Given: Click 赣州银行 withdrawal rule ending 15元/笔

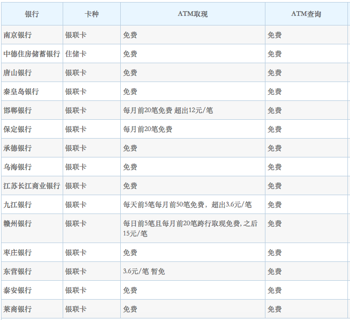Looking at the screenshot, I should (190, 228).
